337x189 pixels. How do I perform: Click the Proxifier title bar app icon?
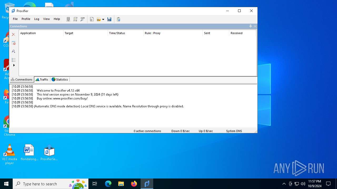click(x=13, y=11)
